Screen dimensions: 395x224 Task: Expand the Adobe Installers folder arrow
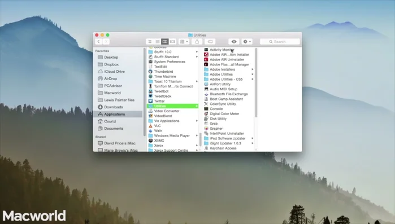(x=253, y=69)
